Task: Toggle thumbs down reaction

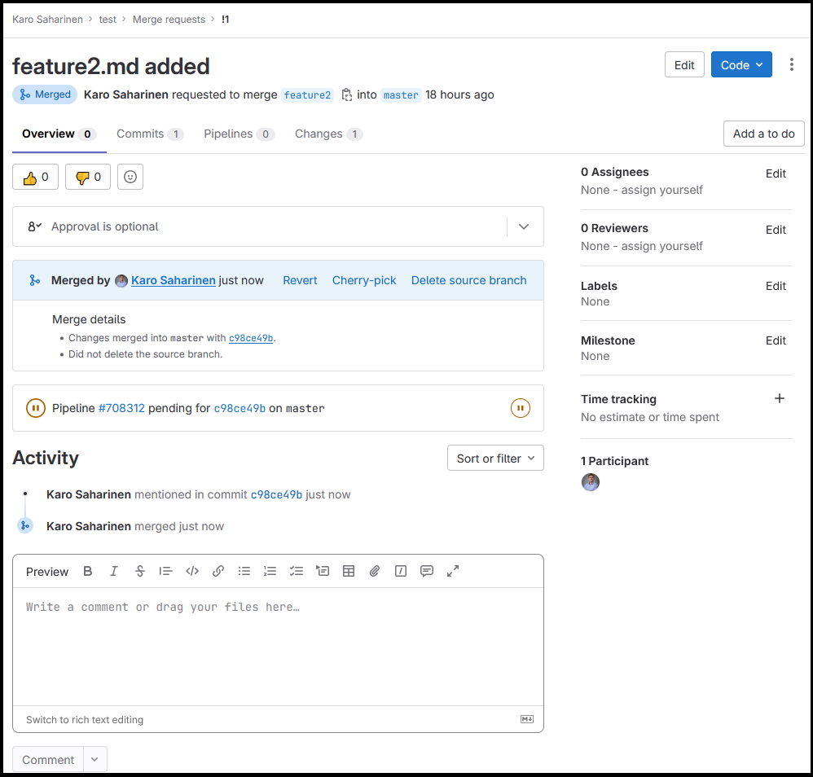Action: click(87, 177)
